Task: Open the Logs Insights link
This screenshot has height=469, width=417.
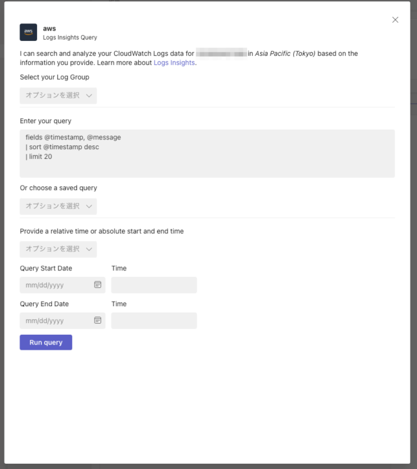Action: coord(174,63)
